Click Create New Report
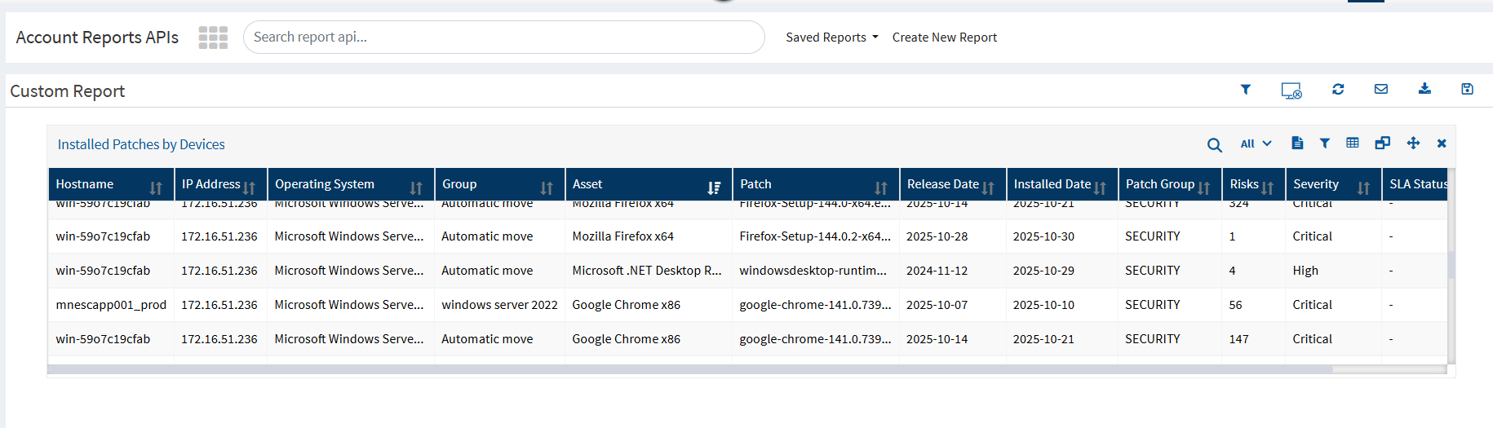 pos(944,38)
